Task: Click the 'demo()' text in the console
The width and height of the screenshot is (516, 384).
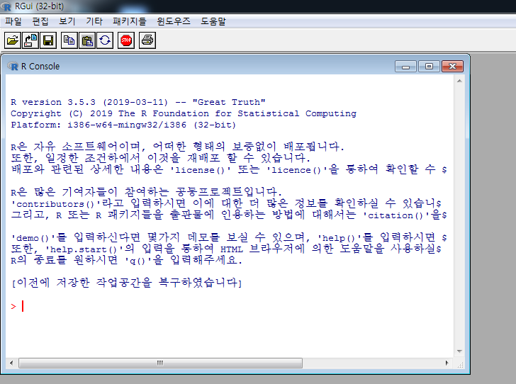Action: (33, 238)
